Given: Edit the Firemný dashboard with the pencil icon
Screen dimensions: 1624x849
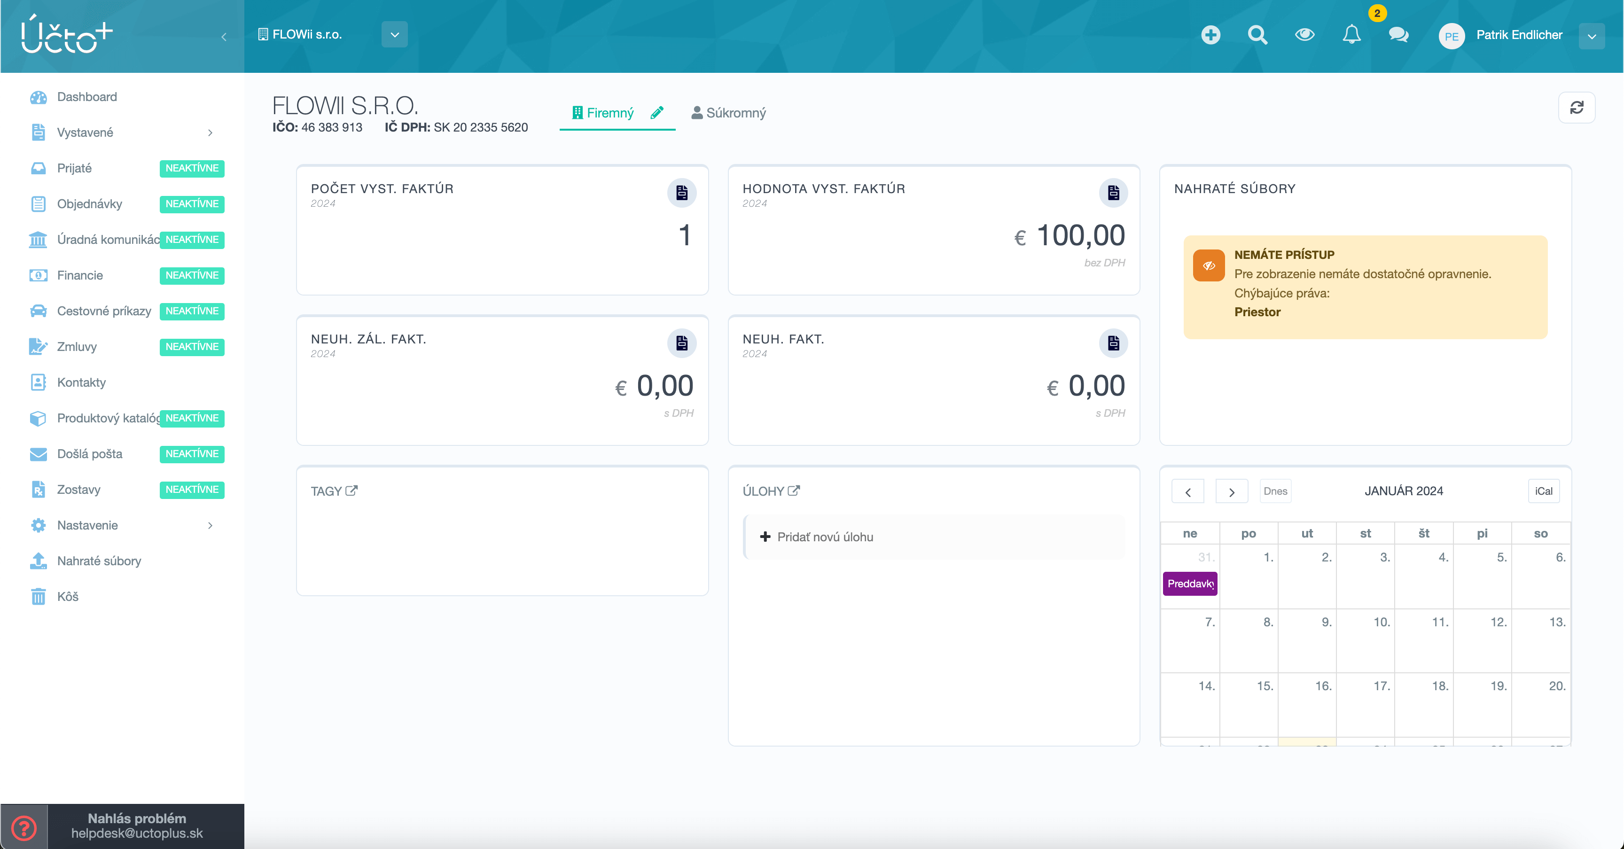Looking at the screenshot, I should [x=657, y=113].
